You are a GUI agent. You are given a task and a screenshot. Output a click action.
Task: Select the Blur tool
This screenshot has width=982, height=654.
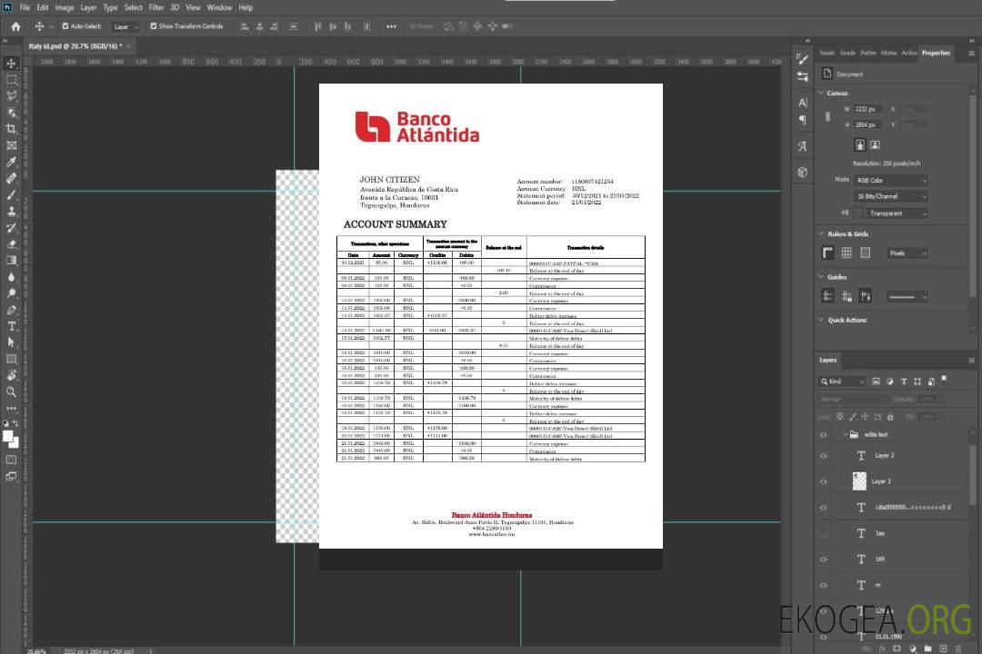tap(11, 277)
